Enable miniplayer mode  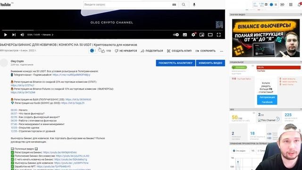tap(201, 34)
